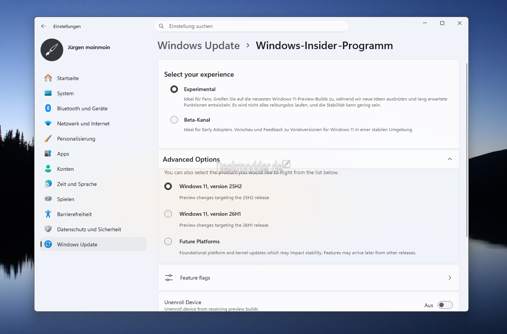Click the vertical scrollbar of settings page
Screen dimensions: 507x334
pos(467,151)
